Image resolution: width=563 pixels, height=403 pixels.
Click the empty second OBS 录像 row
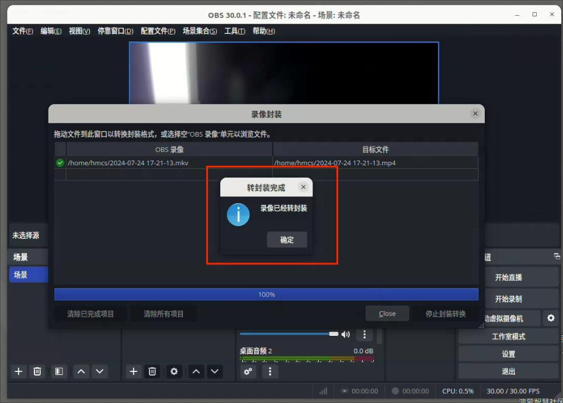click(x=169, y=175)
